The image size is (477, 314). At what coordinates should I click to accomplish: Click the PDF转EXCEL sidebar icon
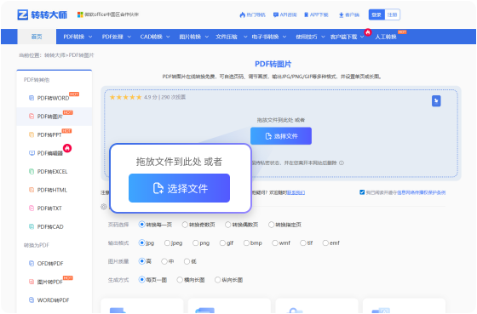tap(32, 171)
